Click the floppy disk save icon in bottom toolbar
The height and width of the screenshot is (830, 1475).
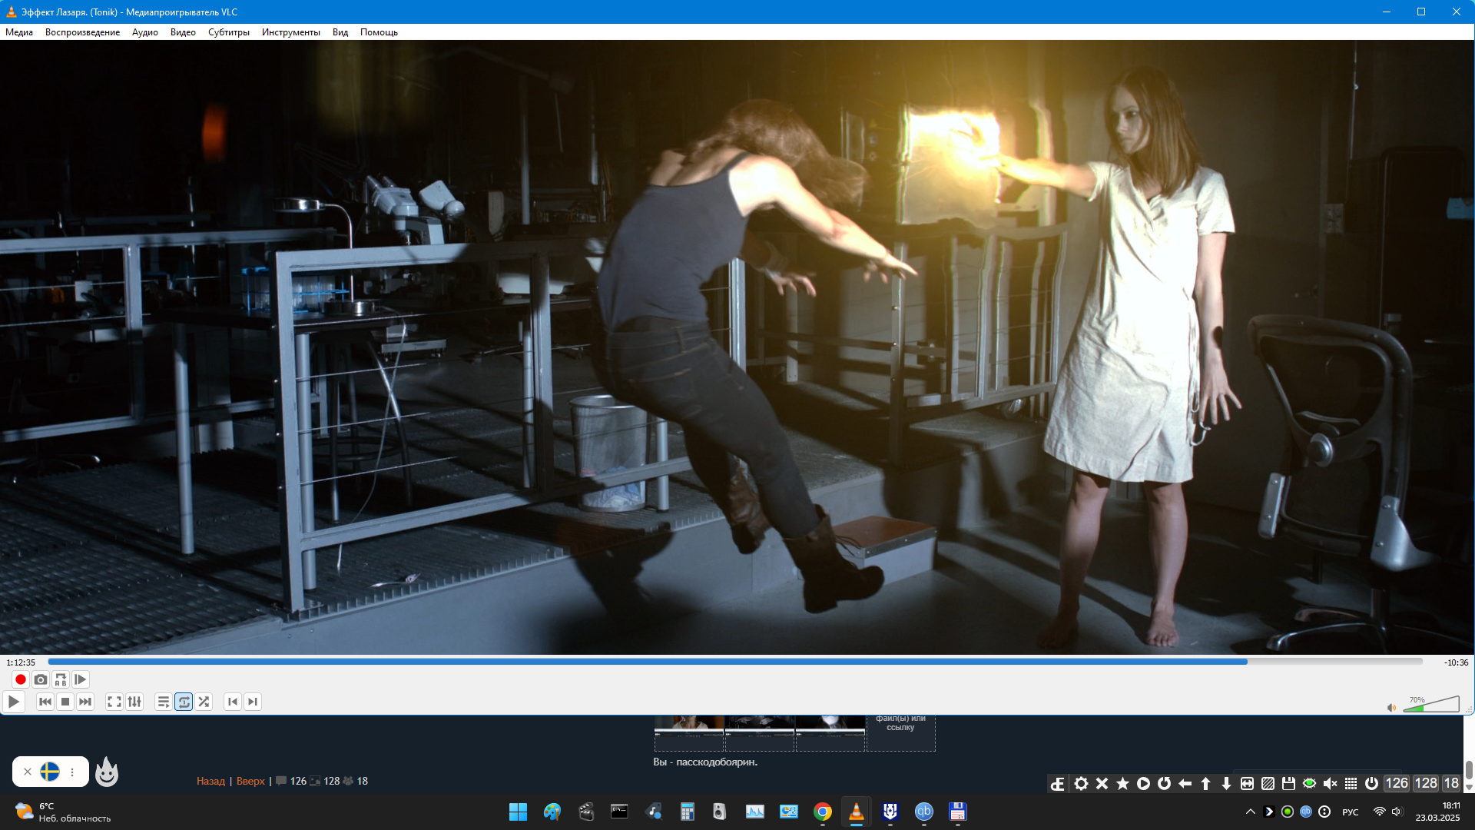[x=1288, y=783]
